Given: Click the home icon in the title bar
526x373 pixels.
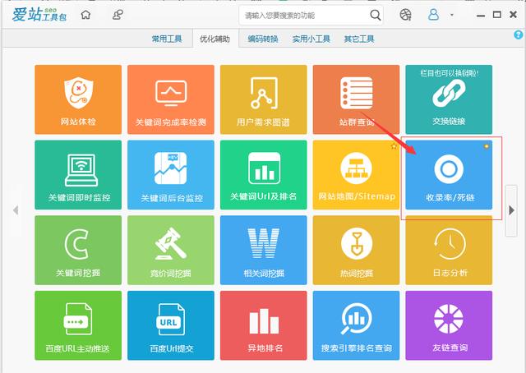Looking at the screenshot, I should point(86,15).
